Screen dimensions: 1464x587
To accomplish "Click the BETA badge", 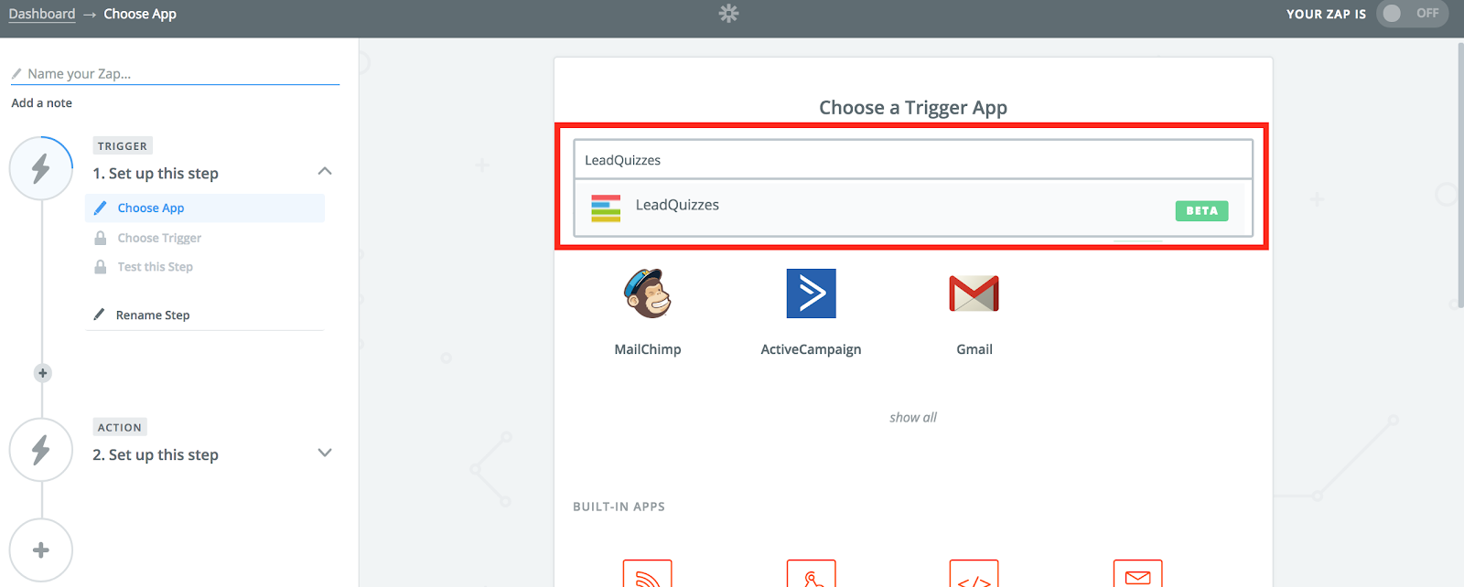I will tap(1201, 211).
